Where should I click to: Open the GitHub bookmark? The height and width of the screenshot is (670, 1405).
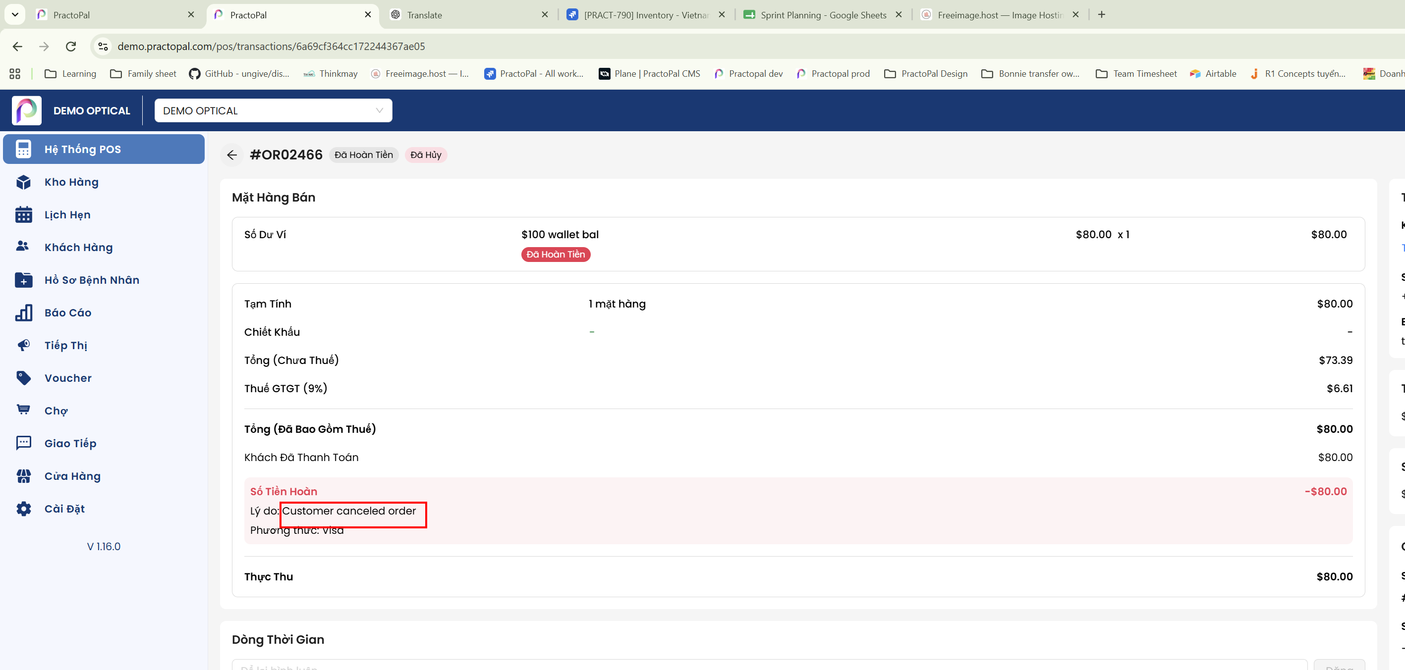click(239, 74)
